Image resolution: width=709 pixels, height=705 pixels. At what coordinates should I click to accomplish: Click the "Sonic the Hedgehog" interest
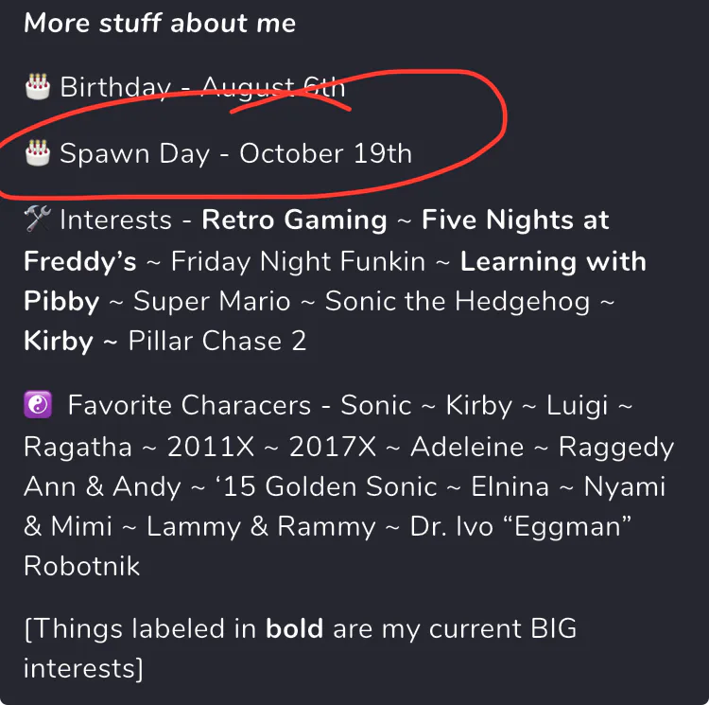click(458, 302)
